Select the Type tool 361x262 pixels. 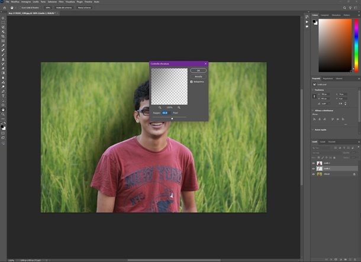[x=3, y=96]
